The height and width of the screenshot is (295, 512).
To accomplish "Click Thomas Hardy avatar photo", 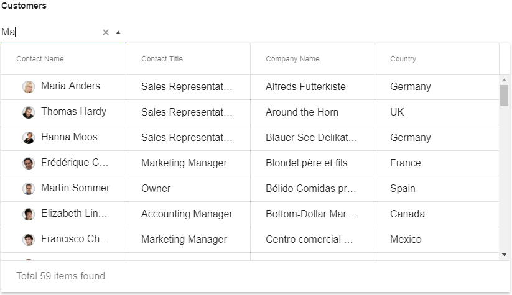I will coord(29,112).
